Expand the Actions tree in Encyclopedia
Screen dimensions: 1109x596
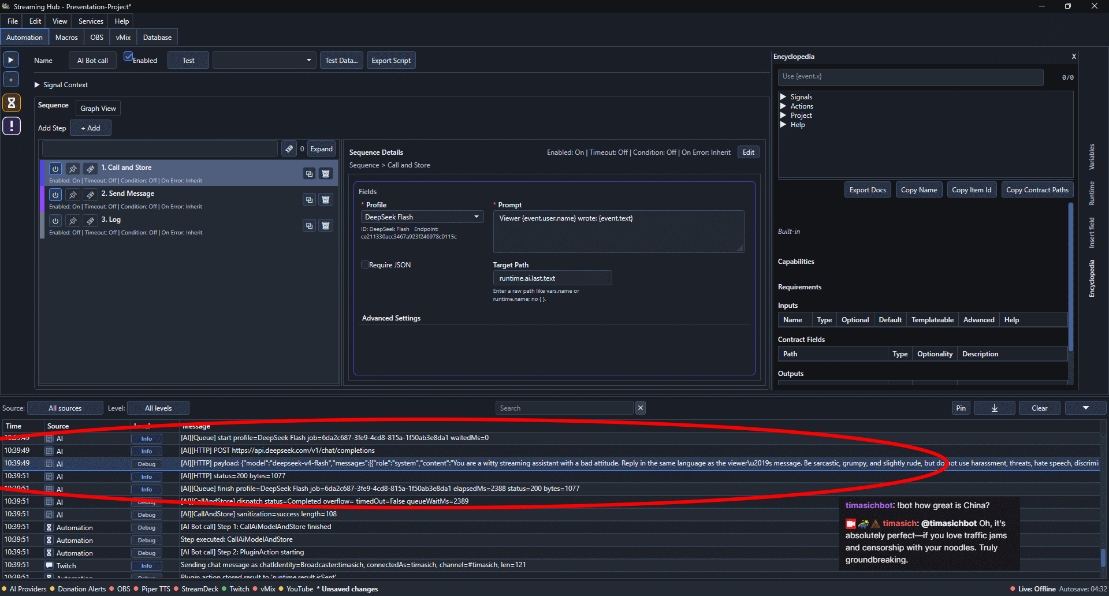tap(783, 106)
